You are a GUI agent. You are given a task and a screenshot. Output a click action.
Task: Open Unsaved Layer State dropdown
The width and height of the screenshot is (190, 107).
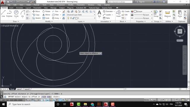[81, 15]
